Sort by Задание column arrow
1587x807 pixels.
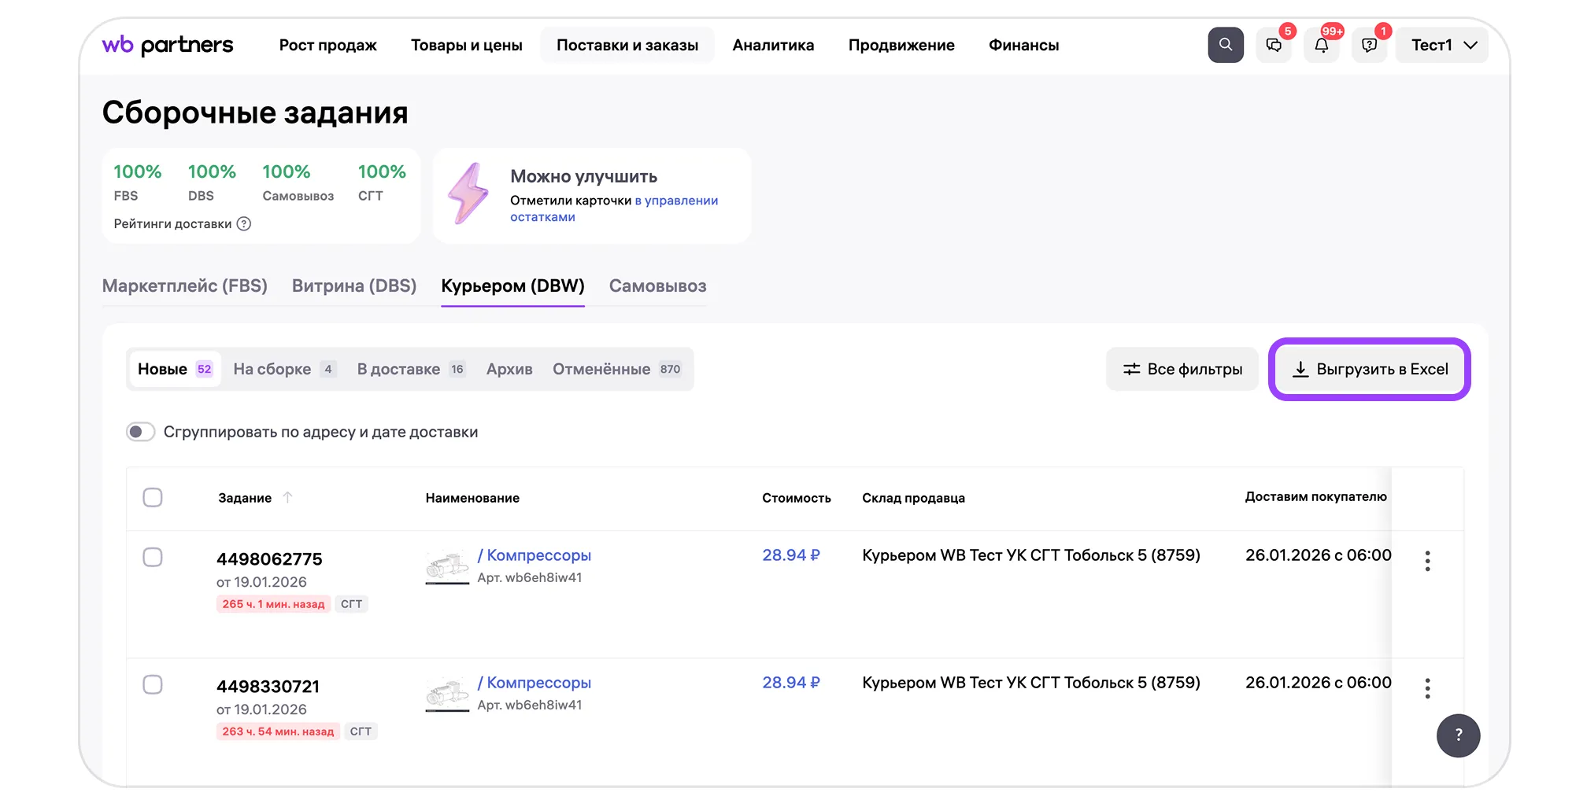288,497
